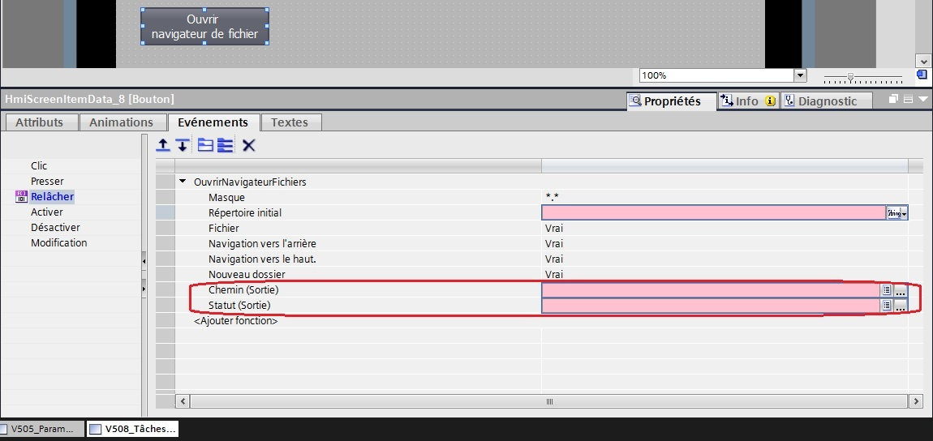
Task: Open the Animations tab
Action: click(x=122, y=122)
